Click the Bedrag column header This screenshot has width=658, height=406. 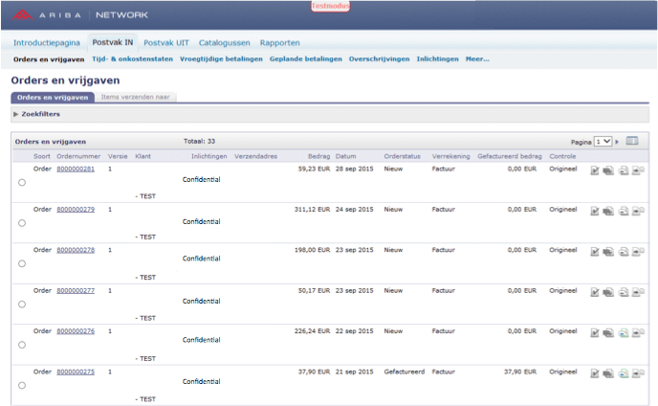tap(318, 156)
